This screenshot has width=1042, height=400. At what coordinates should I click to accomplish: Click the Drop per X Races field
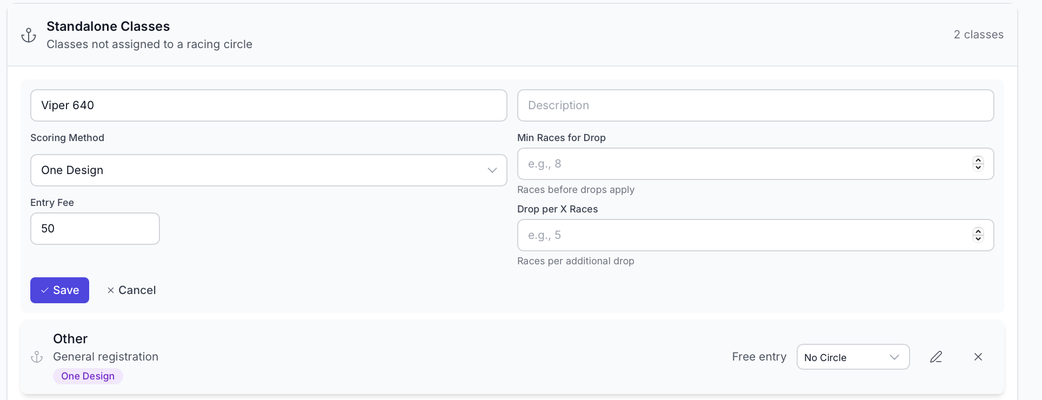[x=756, y=235]
